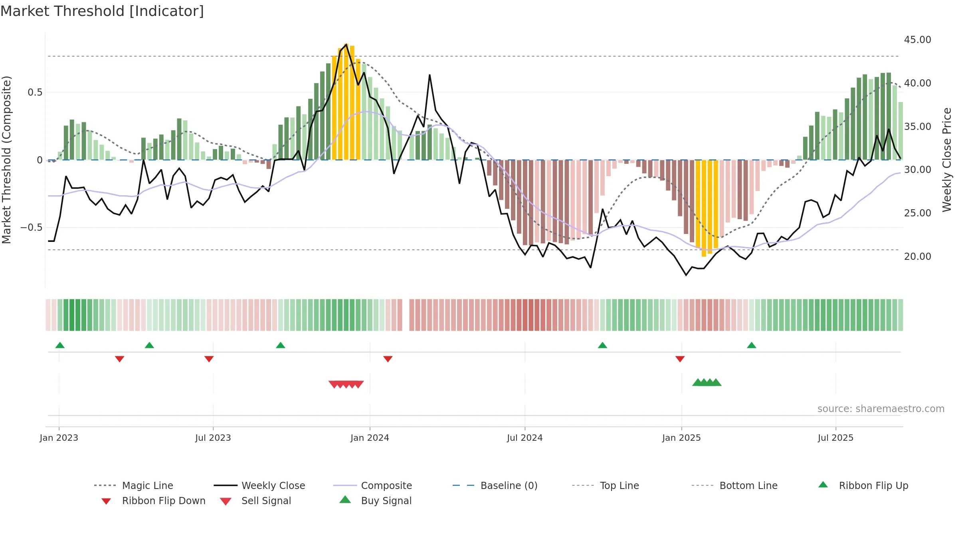
Task: Click the red triangle icon beside Sell Signal
Action: 226,501
